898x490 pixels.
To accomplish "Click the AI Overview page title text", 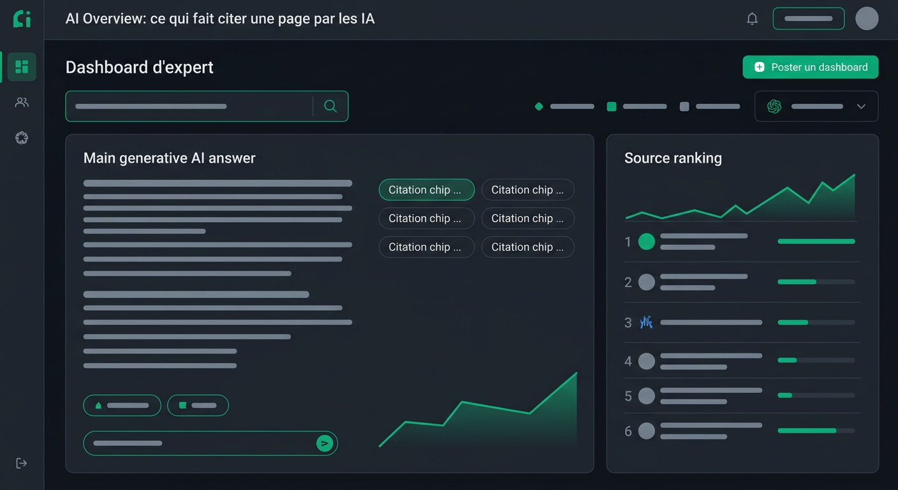I will pos(220,19).
